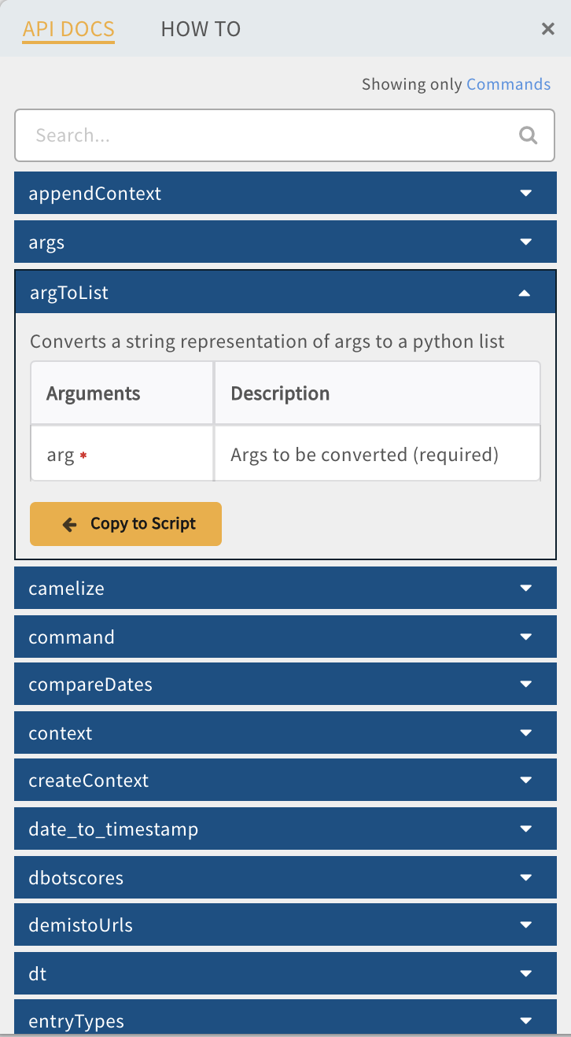This screenshot has height=1037, width=571.
Task: Open date_to_timestamp details
Action: coord(285,829)
